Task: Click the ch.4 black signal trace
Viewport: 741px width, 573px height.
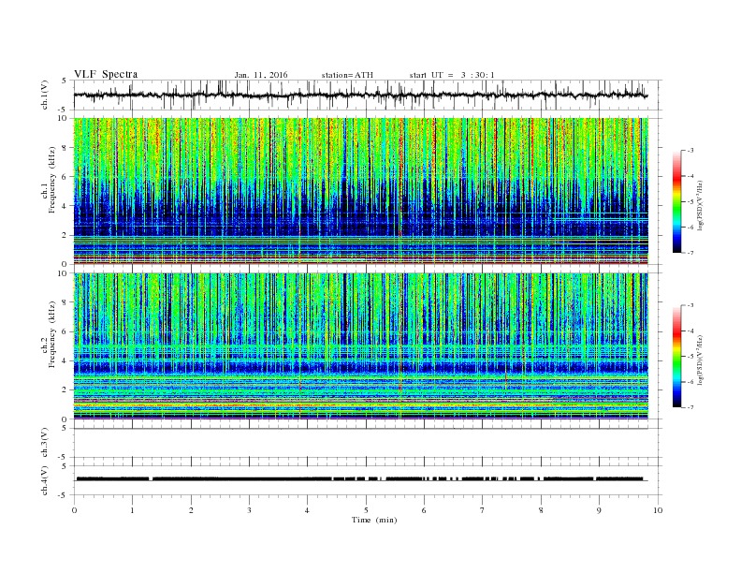Action: click(361, 479)
